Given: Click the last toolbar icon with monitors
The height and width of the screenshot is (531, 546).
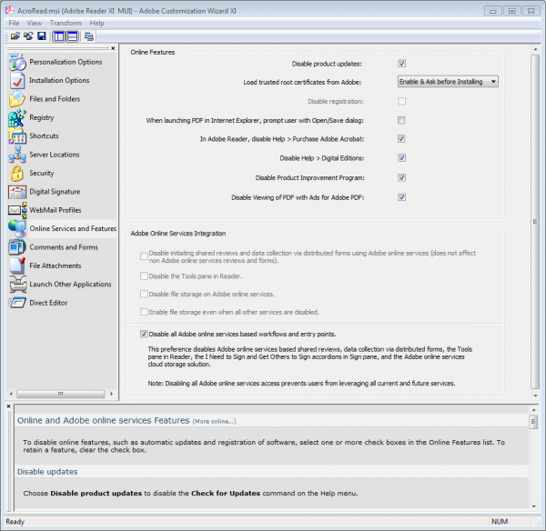Looking at the screenshot, I should (89, 36).
